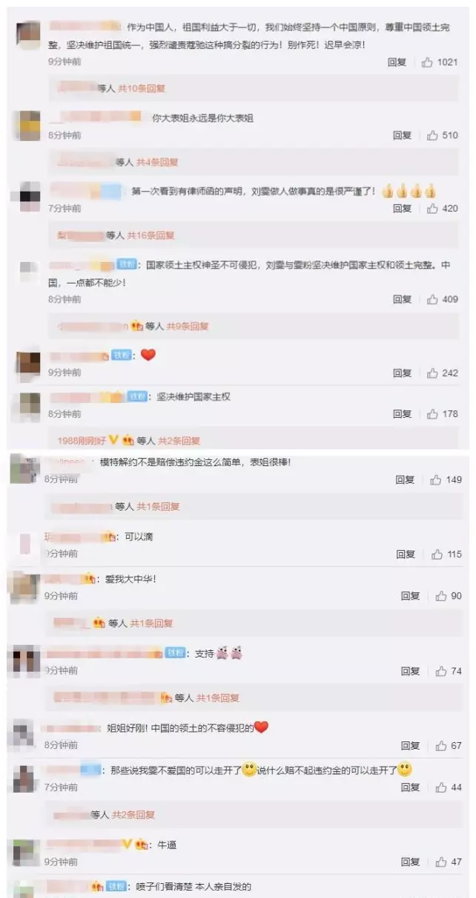Tap the thumbs-up icon beside 409
This screenshot has width=476, height=898.
[432, 299]
